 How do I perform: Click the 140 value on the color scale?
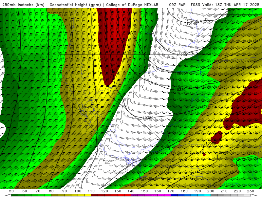(x=131, y=191)
